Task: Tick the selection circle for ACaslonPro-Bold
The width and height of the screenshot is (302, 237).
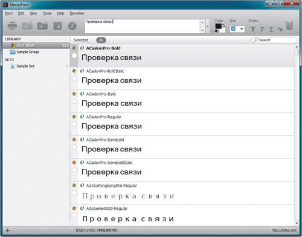Action: pos(74,55)
